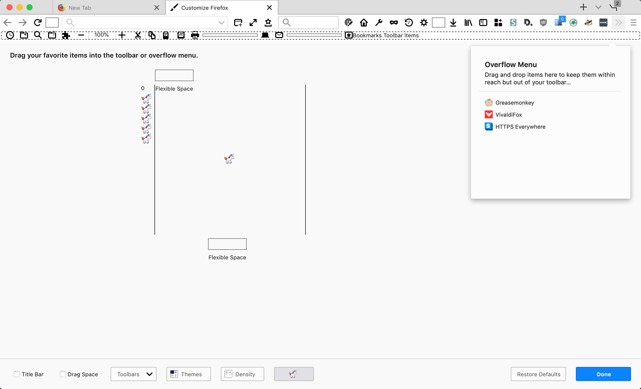Open the Density dropdown button
641x389 pixels.
click(x=242, y=374)
